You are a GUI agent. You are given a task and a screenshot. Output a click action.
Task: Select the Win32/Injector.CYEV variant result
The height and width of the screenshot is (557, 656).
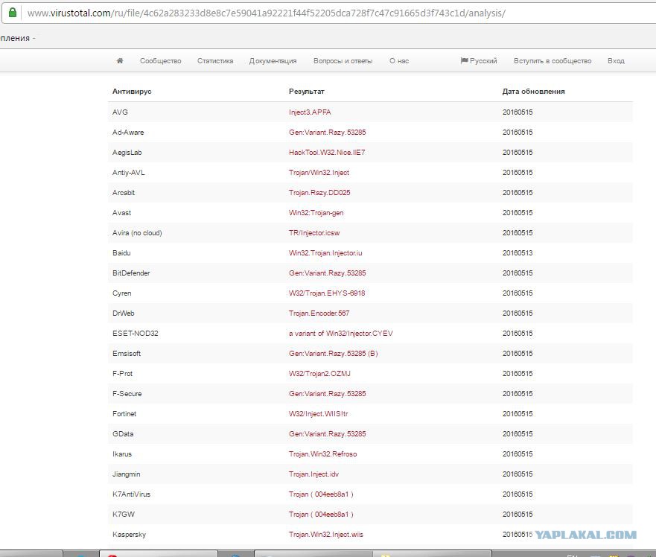(x=341, y=333)
